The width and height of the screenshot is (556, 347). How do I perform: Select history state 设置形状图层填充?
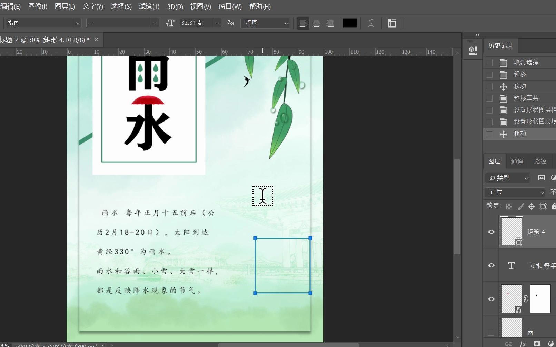535,122
